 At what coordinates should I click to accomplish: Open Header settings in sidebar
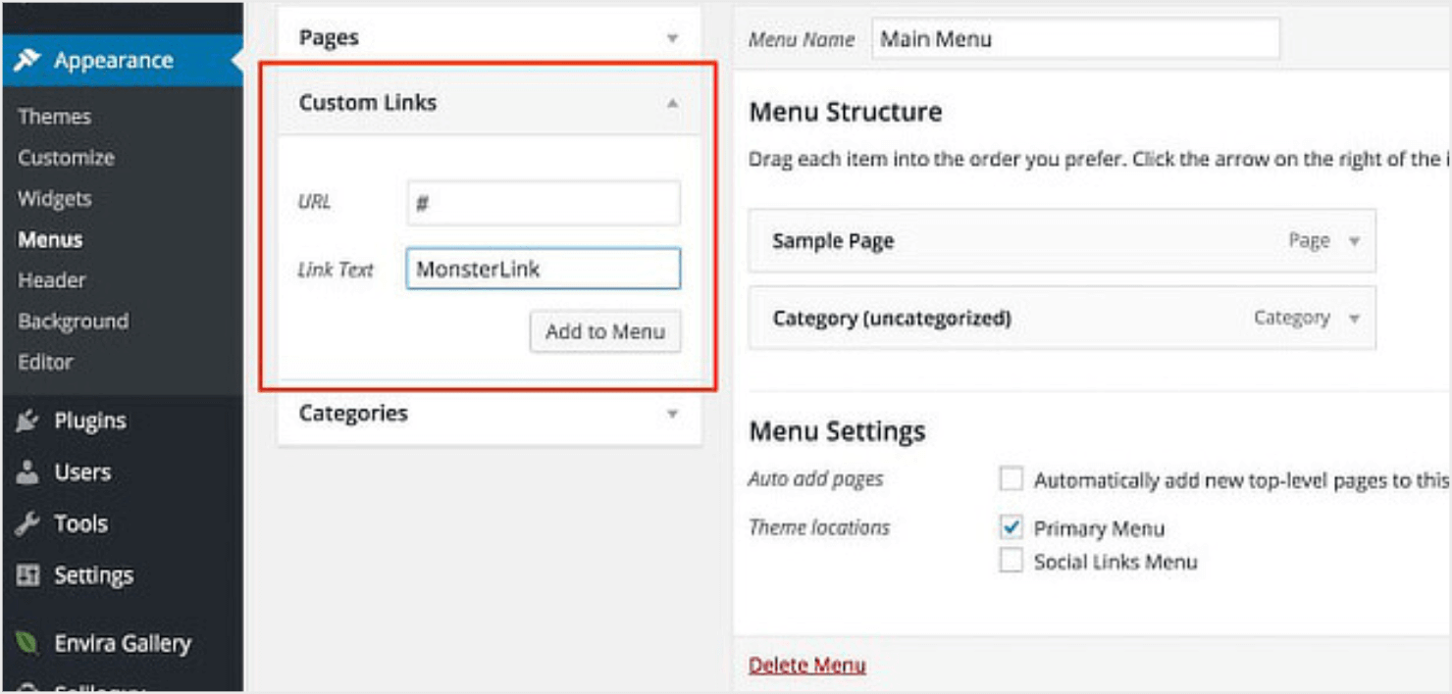click(51, 280)
